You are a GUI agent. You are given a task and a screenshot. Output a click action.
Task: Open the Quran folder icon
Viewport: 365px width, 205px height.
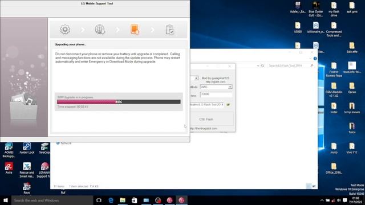pyautogui.click(x=352, y=88)
